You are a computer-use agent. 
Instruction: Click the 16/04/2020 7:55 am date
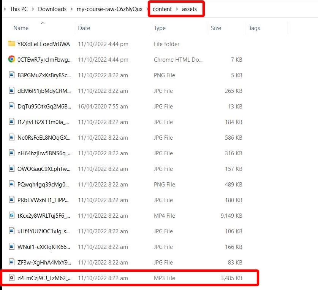[x=103, y=107]
